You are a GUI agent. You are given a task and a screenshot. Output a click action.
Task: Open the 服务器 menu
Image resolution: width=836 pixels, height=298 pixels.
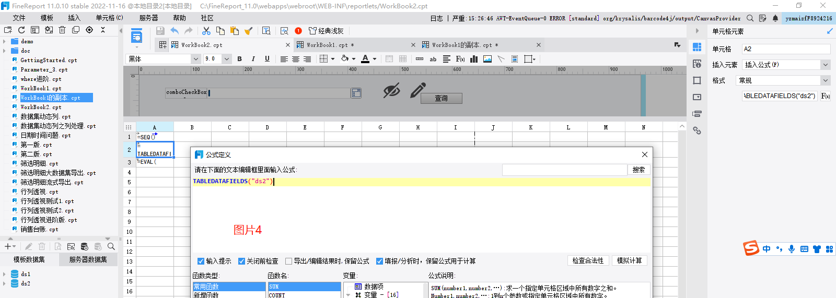[149, 18]
